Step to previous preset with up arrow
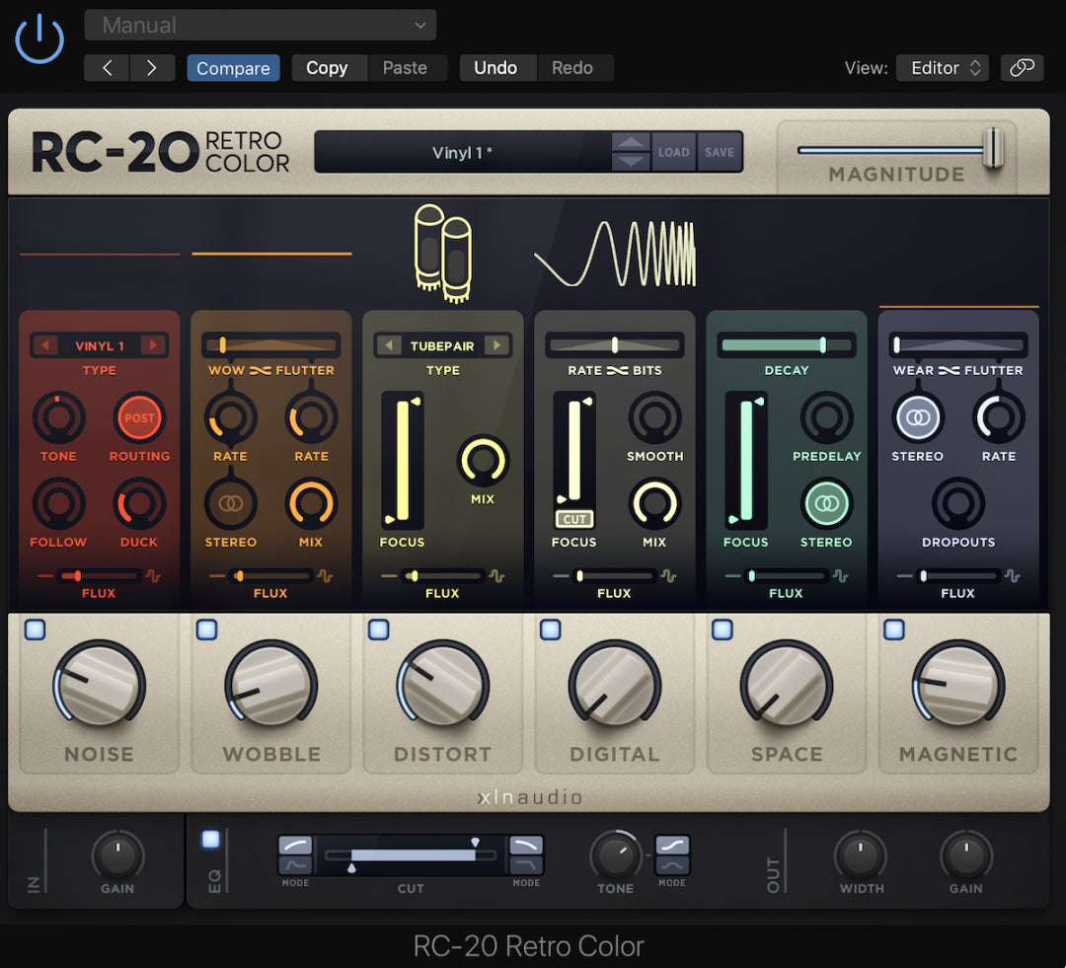1066x968 pixels. click(631, 142)
